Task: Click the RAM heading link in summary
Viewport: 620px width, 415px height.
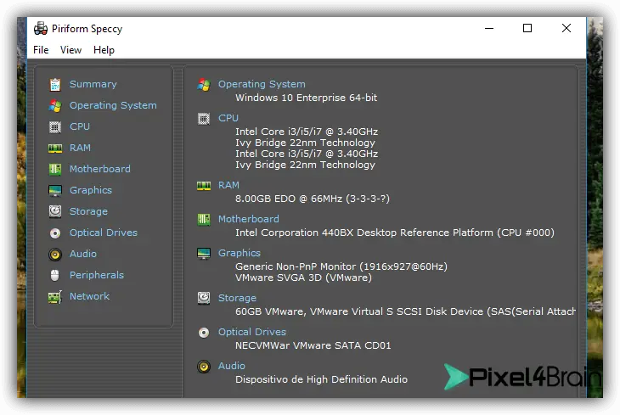Action: pos(228,185)
